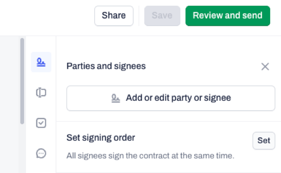This screenshot has height=173, width=281.
Task: Click the greyed-out Save button
Action: pos(162,16)
